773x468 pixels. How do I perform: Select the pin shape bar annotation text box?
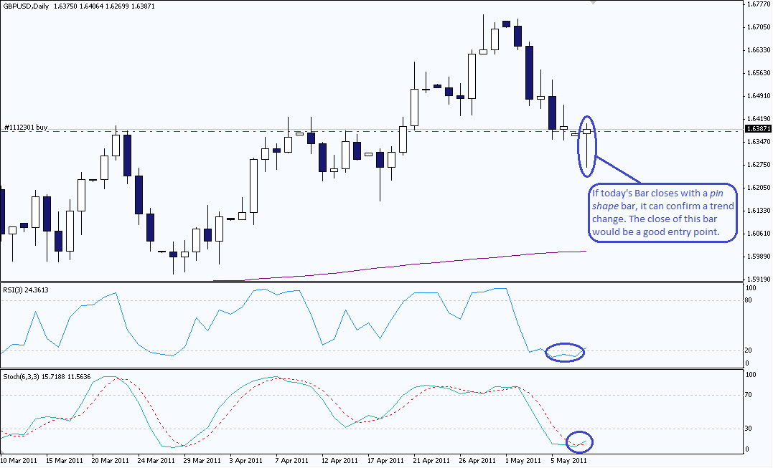click(661, 213)
